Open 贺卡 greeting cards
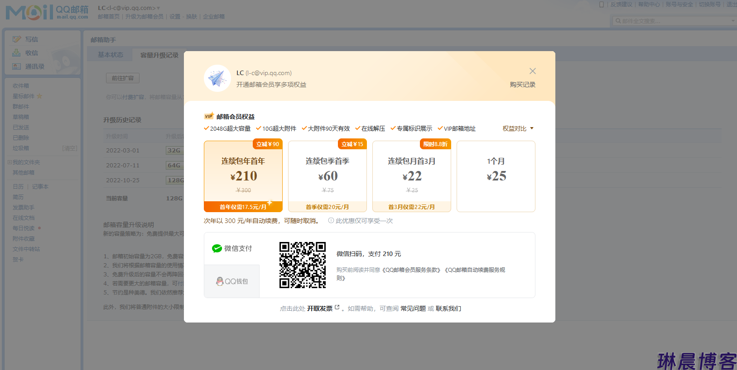737x370 pixels. point(18,260)
